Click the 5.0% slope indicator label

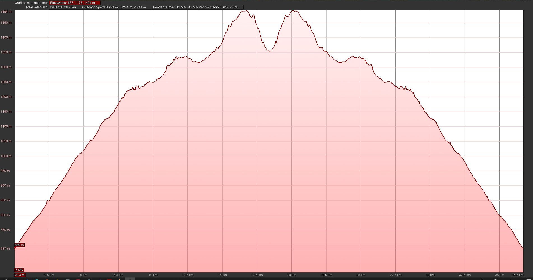click(19, 270)
